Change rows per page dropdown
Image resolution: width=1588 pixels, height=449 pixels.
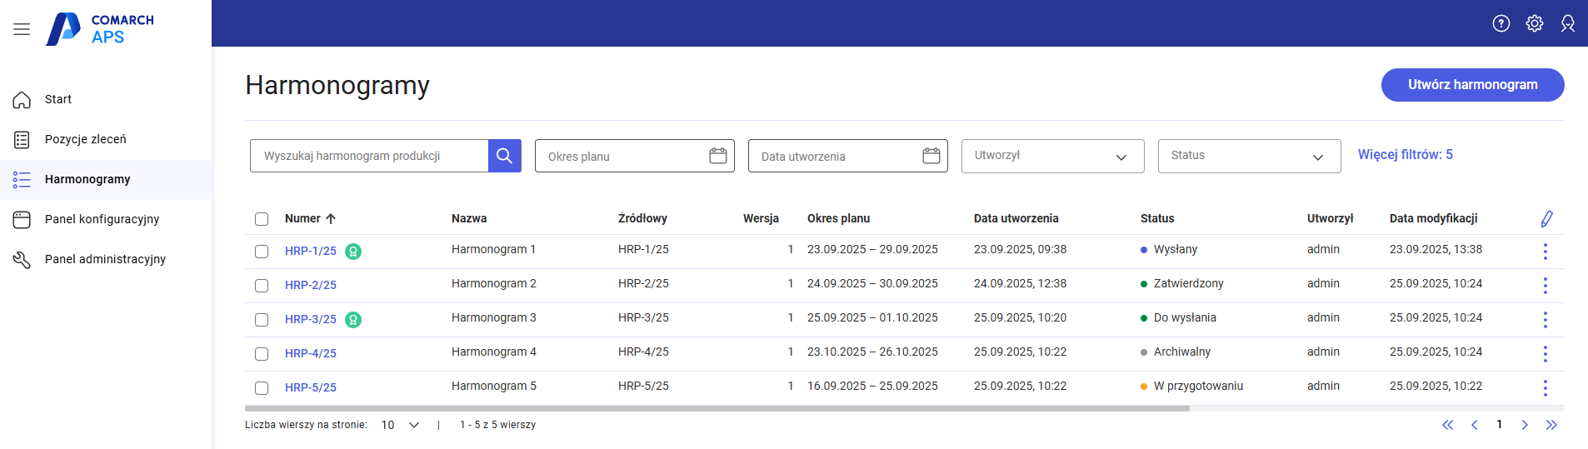[400, 425]
